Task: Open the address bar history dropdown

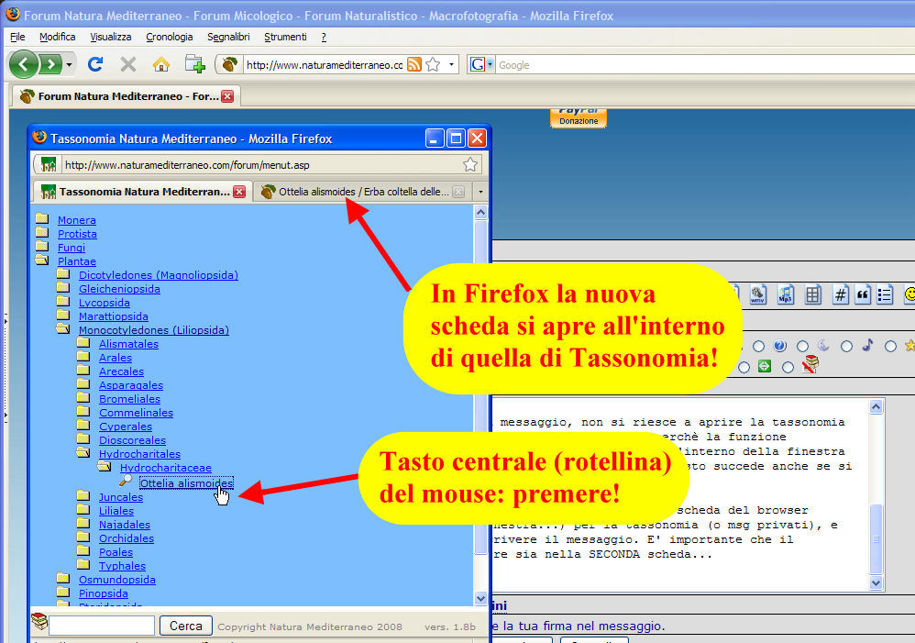Action: pyautogui.click(x=451, y=64)
